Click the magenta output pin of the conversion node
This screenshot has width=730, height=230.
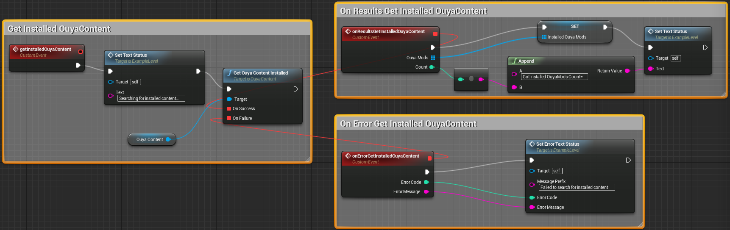pos(481,79)
